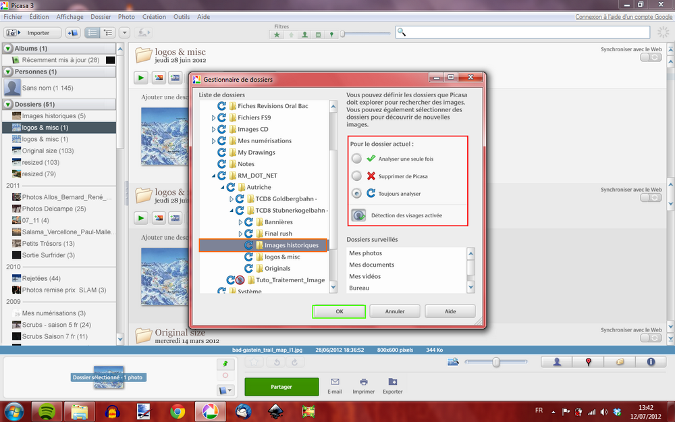
Task: Filter starred photos with star icon
Action: (x=277, y=35)
